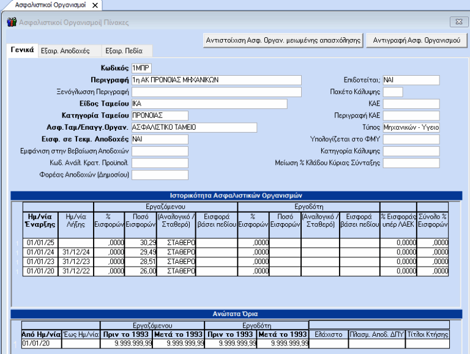The width and height of the screenshot is (470, 354).
Task: Click the 31/12/22 Ημ/νία Λήξης cell
Action: (x=76, y=271)
